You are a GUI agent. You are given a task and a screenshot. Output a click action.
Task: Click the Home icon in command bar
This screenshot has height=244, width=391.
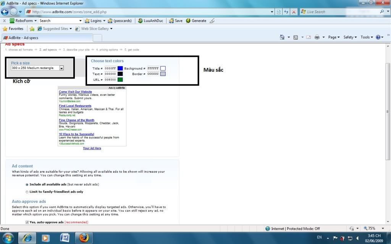[x=282, y=37]
